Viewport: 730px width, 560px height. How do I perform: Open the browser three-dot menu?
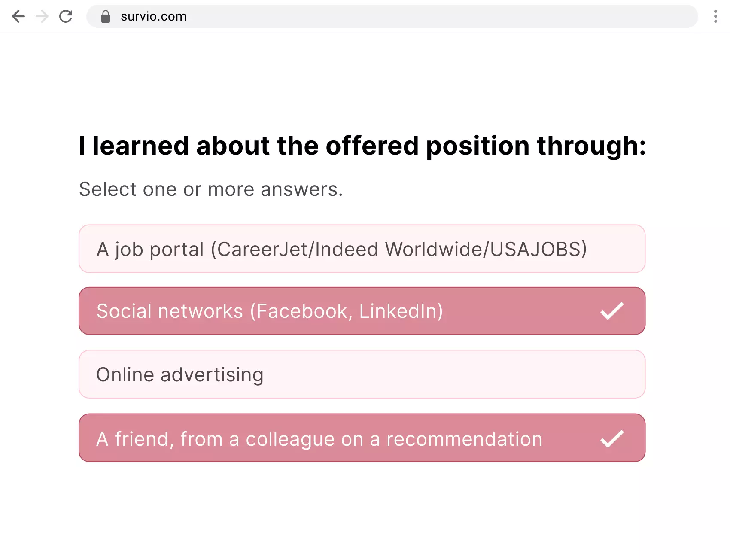[715, 16]
